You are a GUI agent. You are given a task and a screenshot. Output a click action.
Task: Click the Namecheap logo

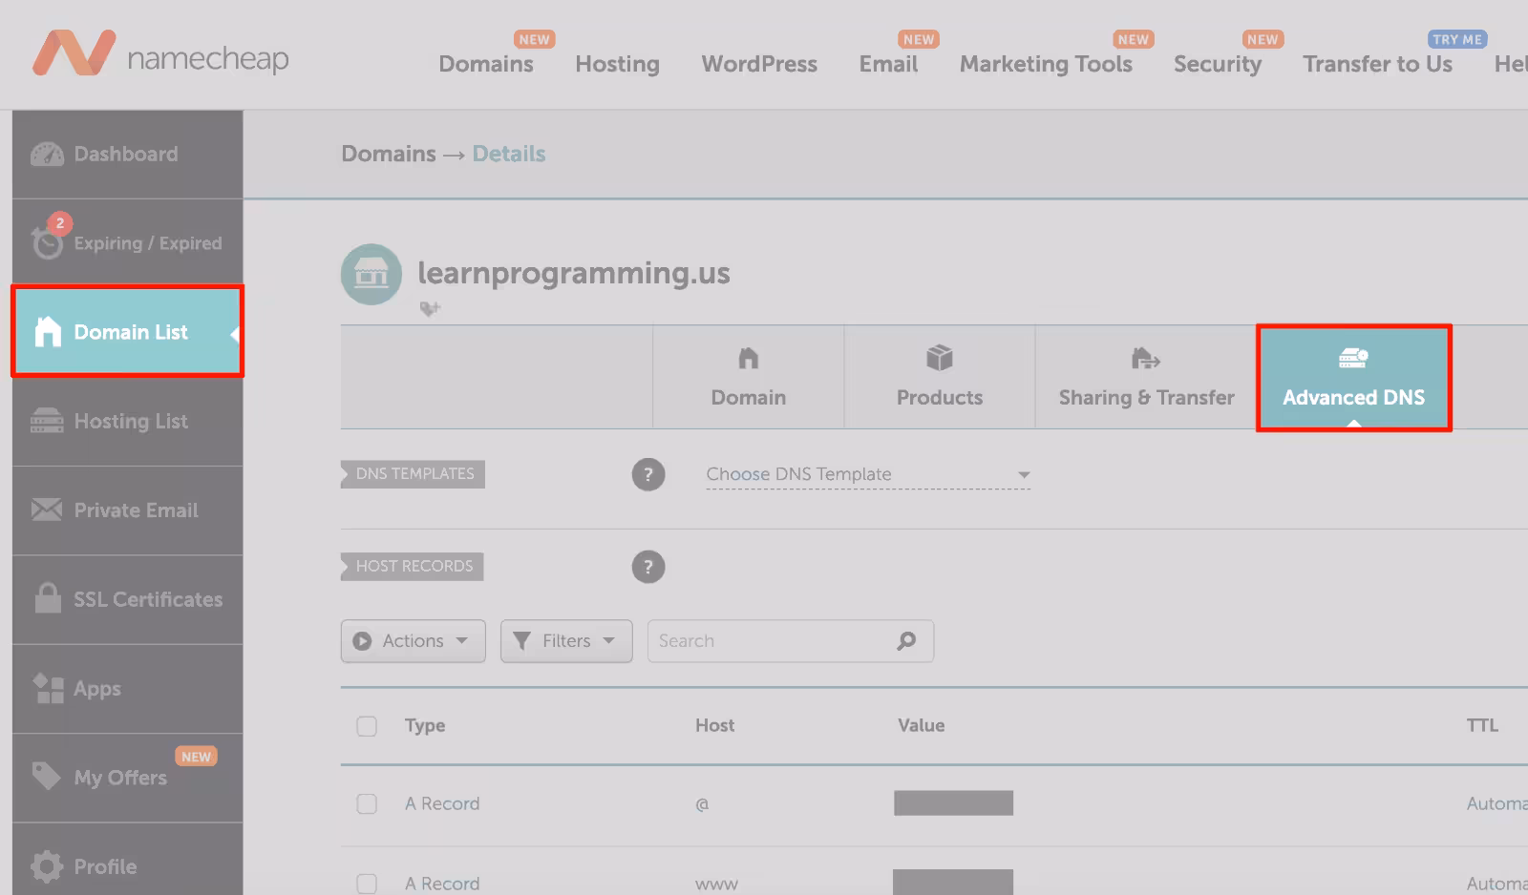(x=159, y=55)
